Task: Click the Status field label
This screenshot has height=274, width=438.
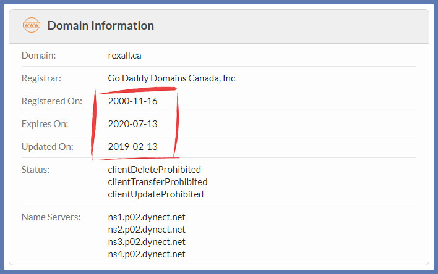Action: click(x=35, y=170)
